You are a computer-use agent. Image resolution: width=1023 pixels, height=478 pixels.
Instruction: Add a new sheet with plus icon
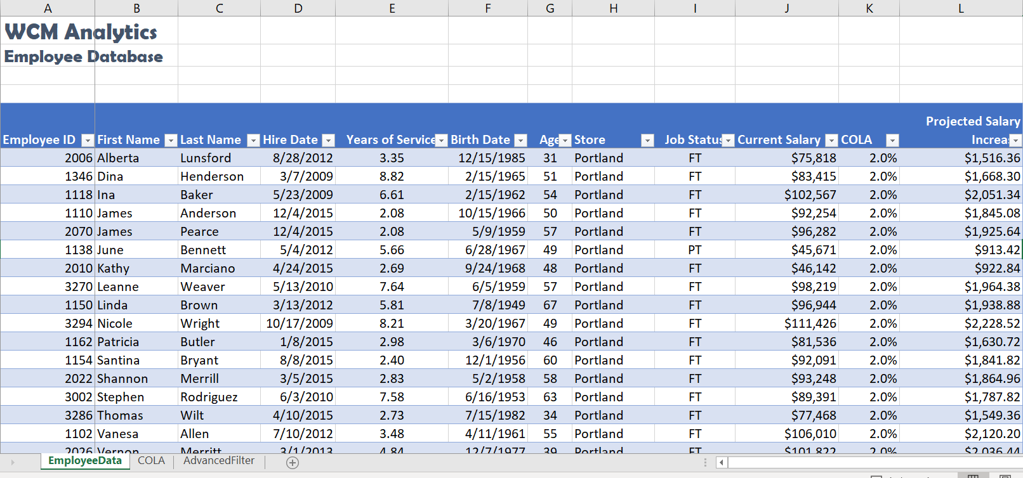pos(293,463)
